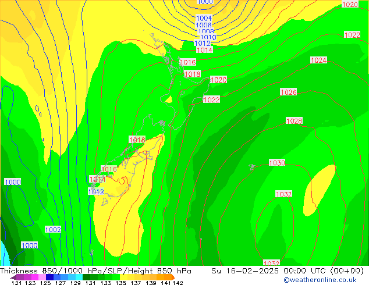Select legend value 121
369x285 pixels.
(x=16, y=283)
